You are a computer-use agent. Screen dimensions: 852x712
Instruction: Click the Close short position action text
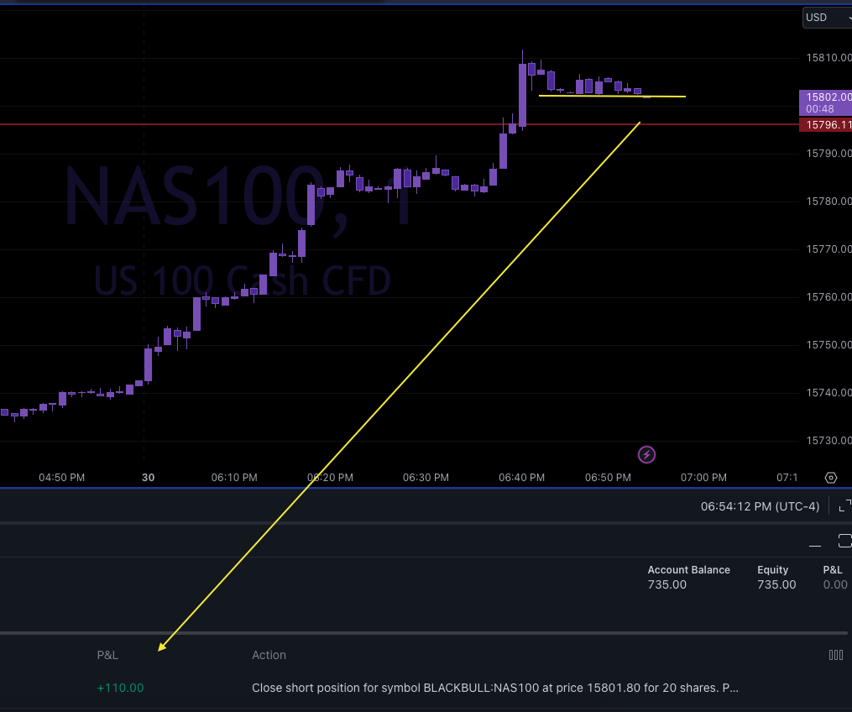pyautogui.click(x=495, y=688)
